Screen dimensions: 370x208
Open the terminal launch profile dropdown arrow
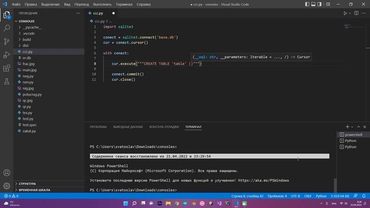tap(352, 127)
